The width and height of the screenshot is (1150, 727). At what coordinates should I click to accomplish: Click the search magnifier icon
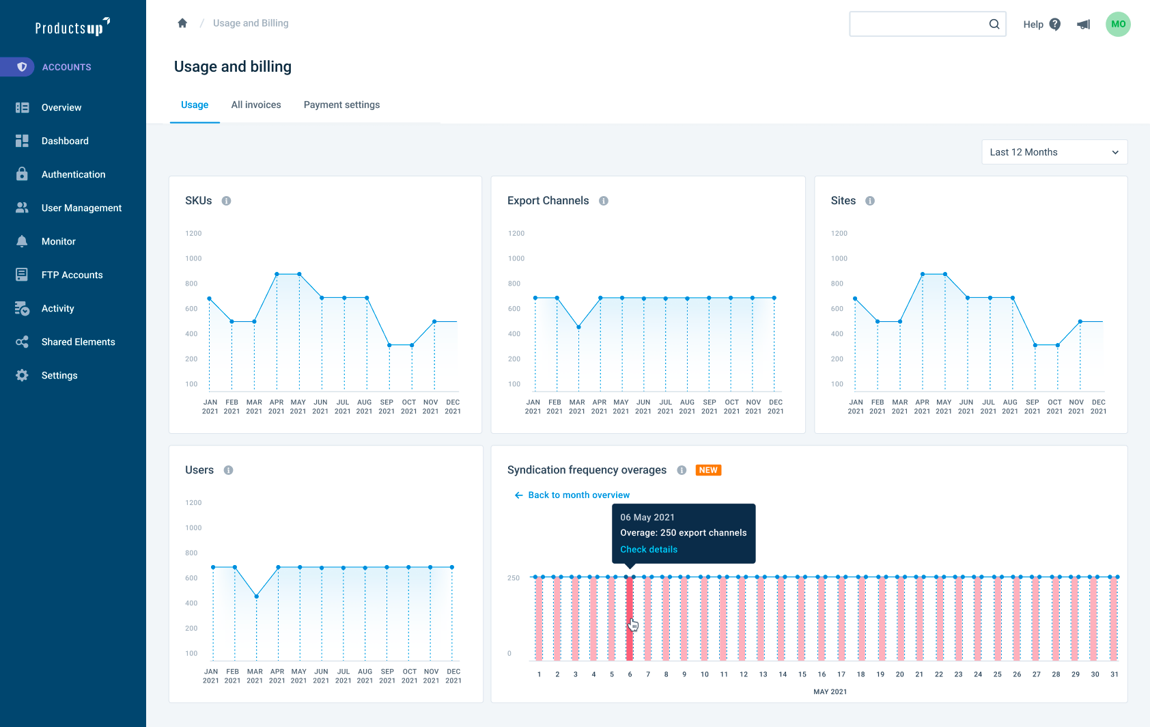994,25
